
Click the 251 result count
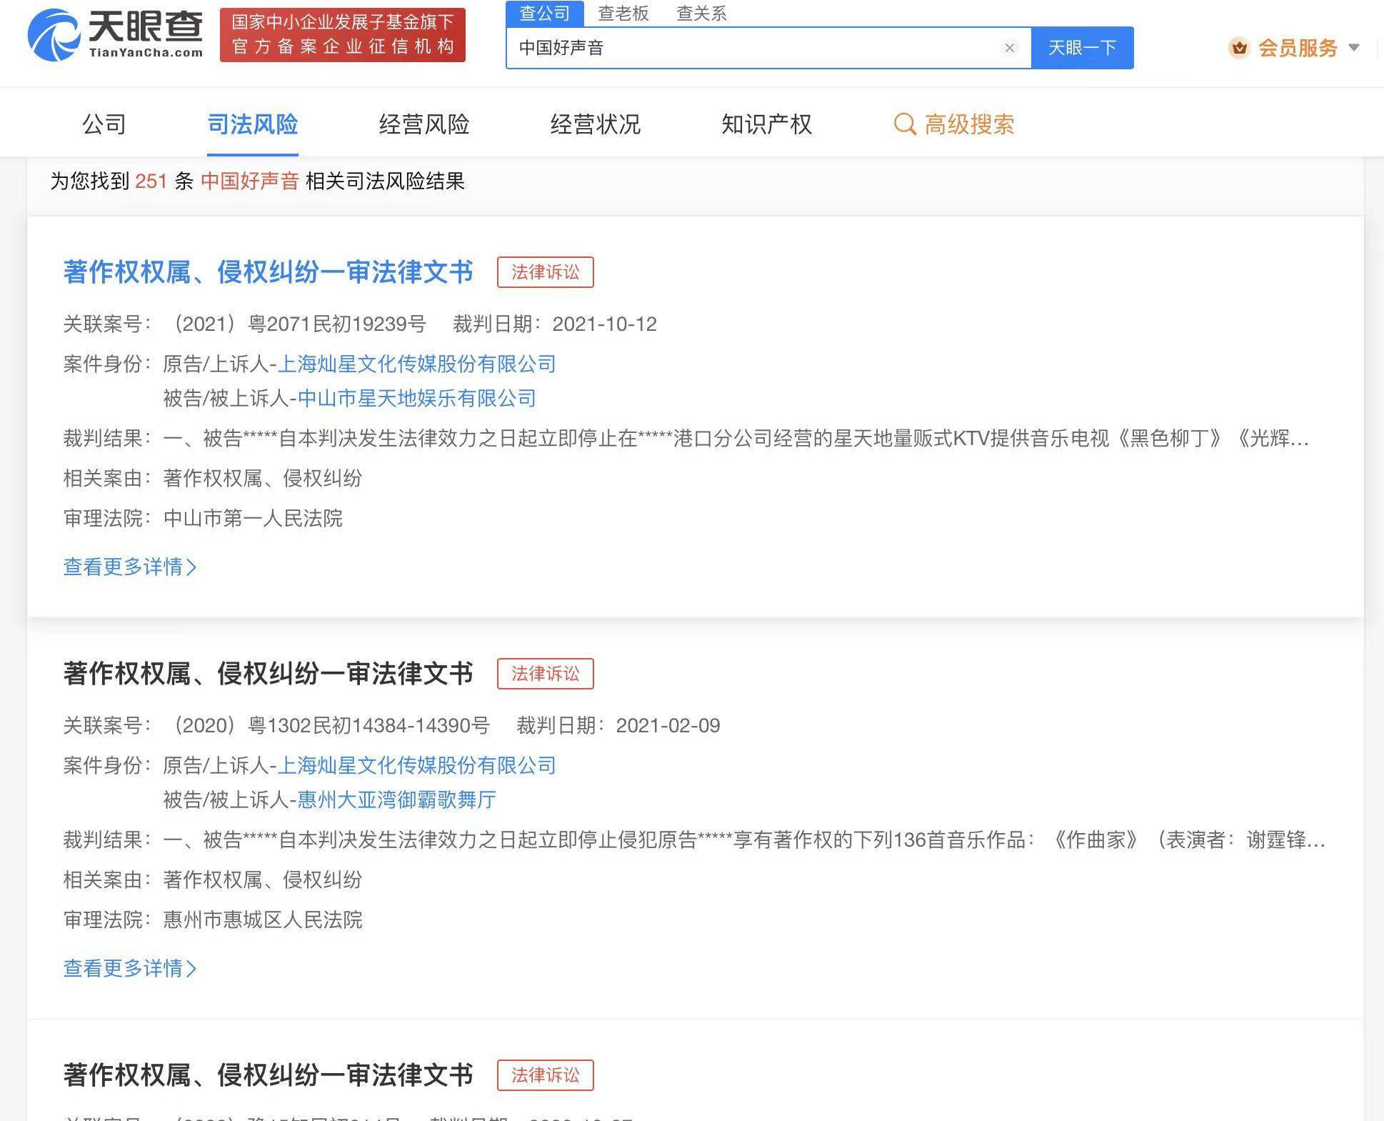click(x=151, y=181)
